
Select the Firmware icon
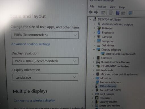tap(98, 58)
